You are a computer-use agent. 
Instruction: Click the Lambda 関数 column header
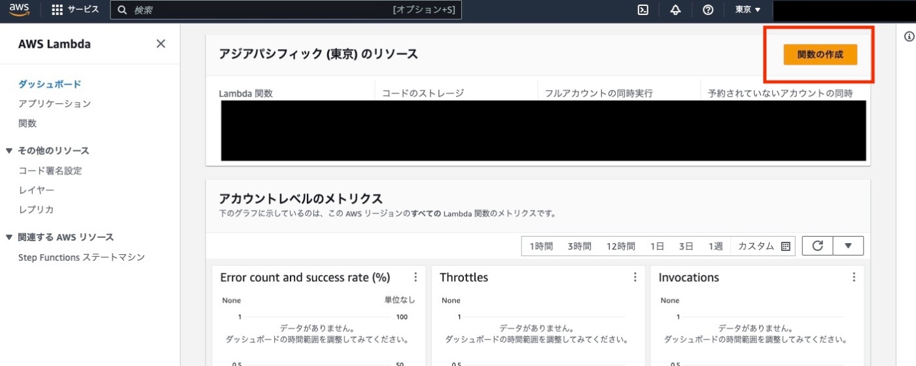246,93
